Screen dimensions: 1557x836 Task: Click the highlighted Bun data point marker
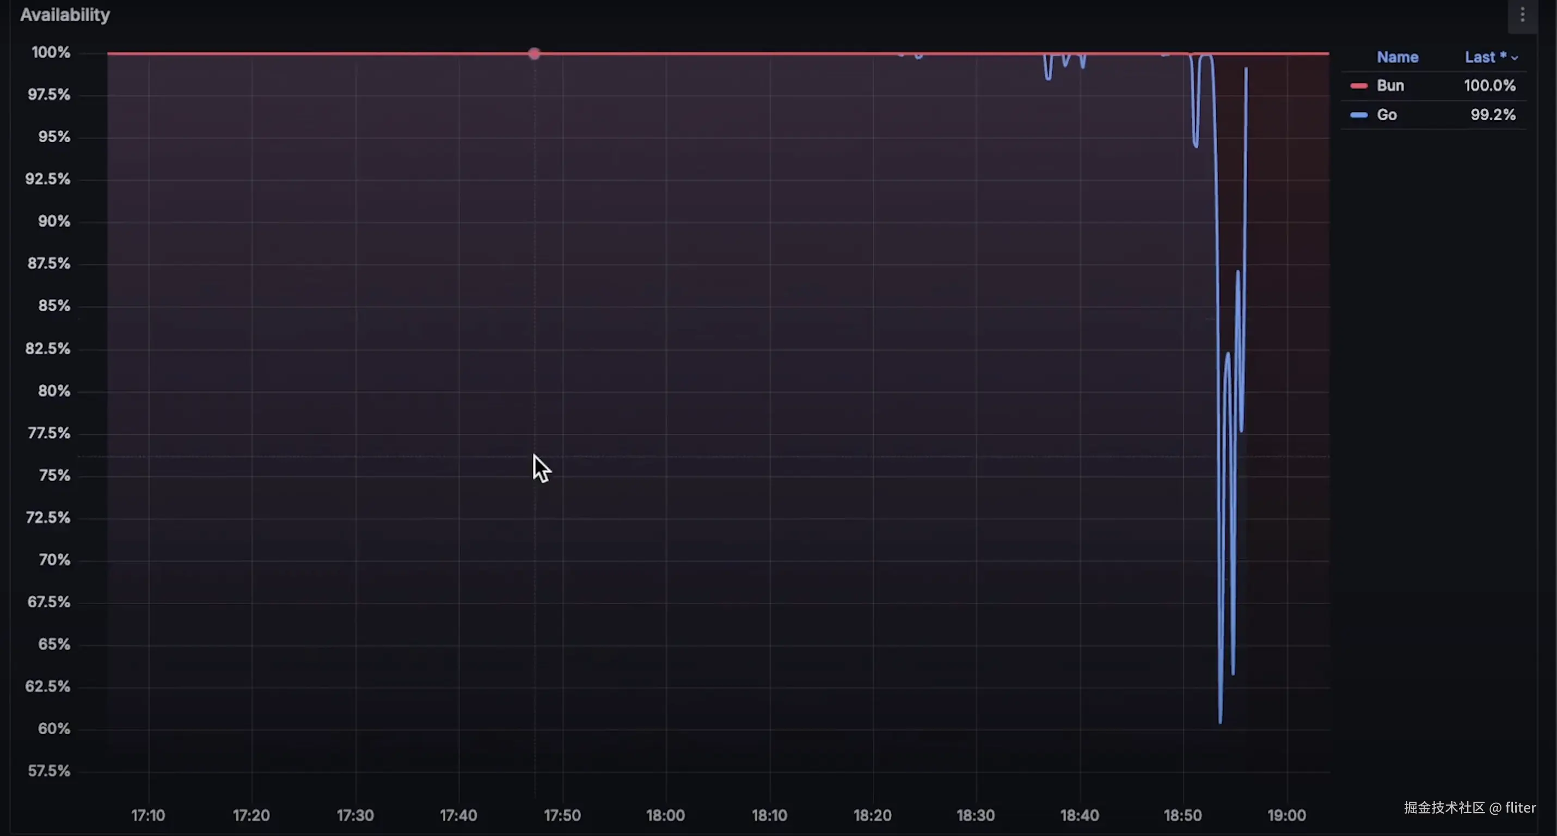point(534,54)
